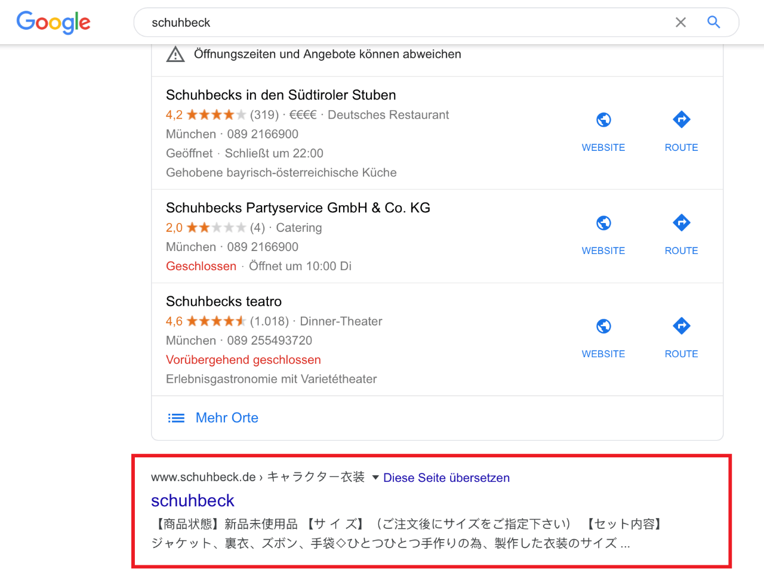Open website globe icon for Schuhbecks Partyservice
The width and height of the screenshot is (764, 576).
[603, 223]
